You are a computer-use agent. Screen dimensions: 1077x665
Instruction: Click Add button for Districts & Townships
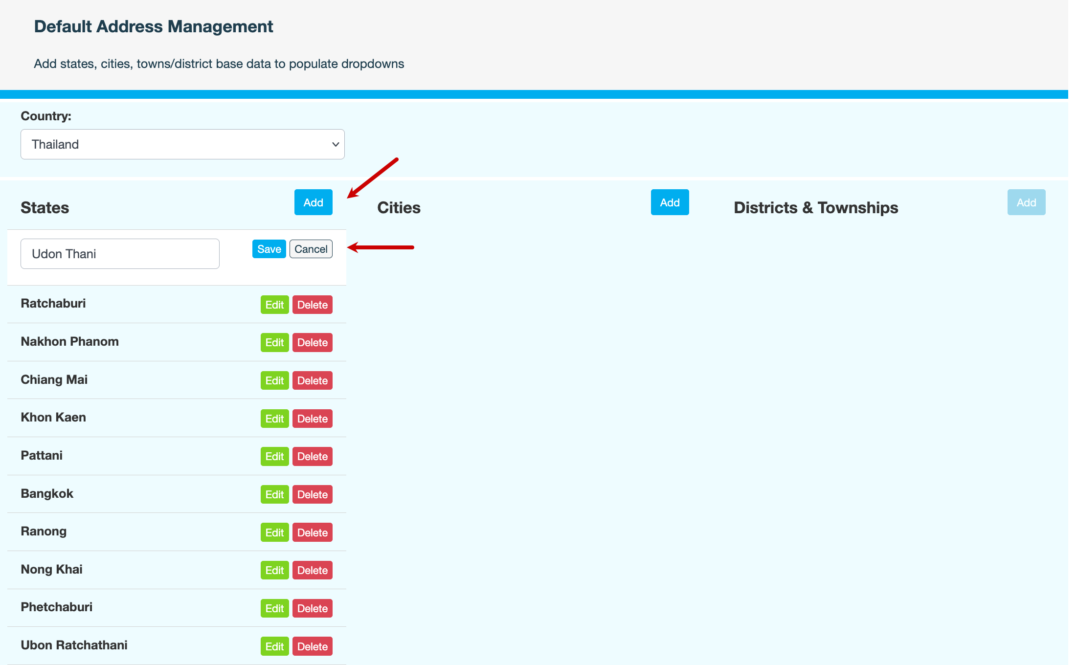[x=1026, y=202]
